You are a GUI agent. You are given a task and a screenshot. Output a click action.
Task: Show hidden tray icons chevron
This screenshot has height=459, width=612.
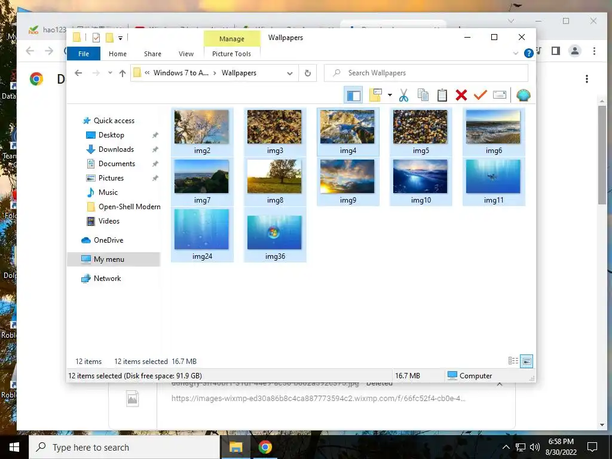click(x=506, y=447)
